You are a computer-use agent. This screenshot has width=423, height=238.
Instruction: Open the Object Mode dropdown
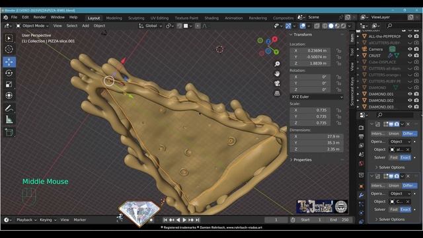coord(32,26)
